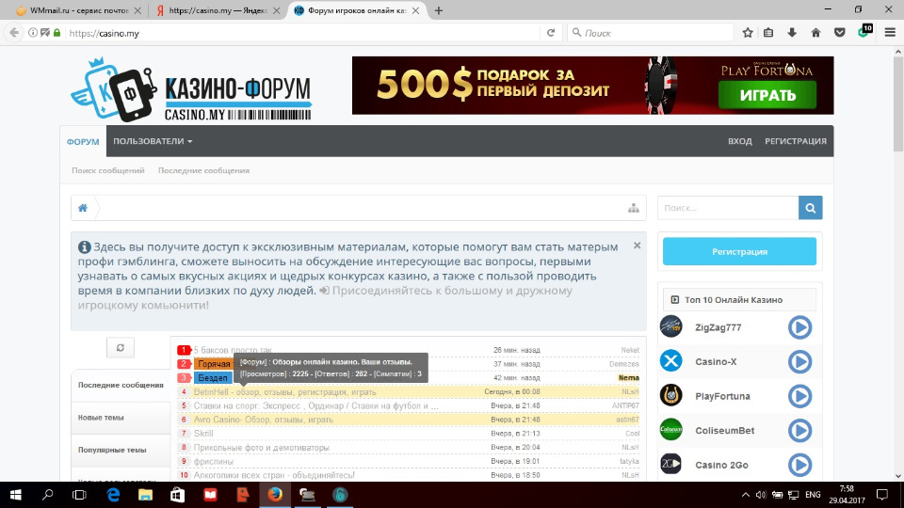Open new browser tab plus button
This screenshot has width=904, height=508.
(x=439, y=10)
